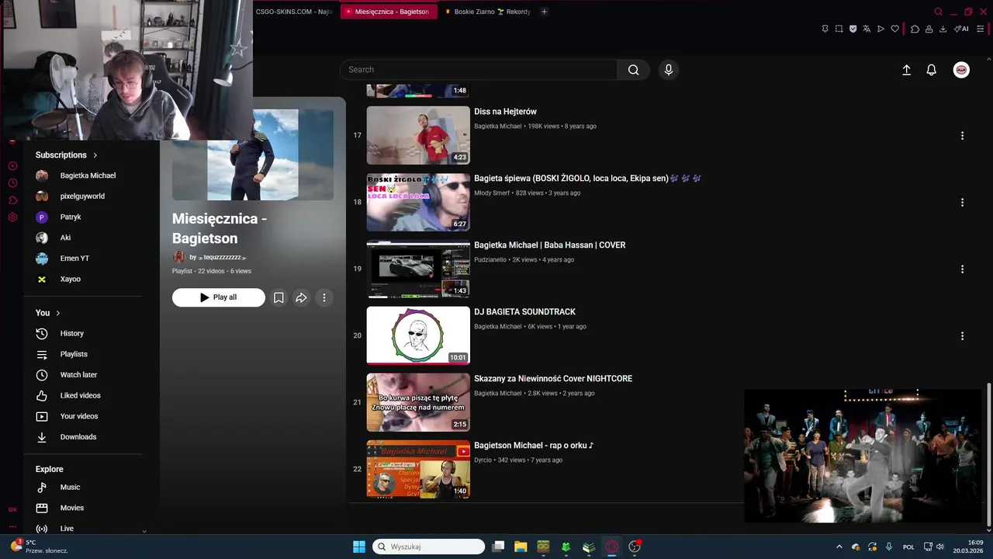Switch to Boskie Ziarno Rekordy tab

(x=487, y=12)
